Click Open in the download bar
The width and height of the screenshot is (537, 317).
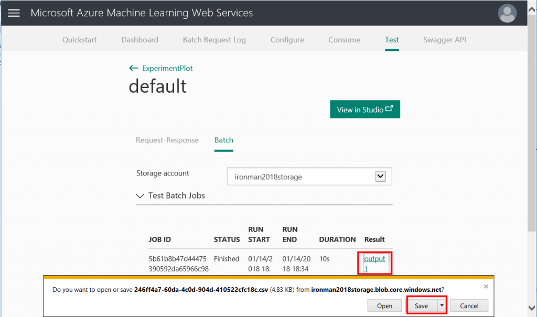coord(384,305)
